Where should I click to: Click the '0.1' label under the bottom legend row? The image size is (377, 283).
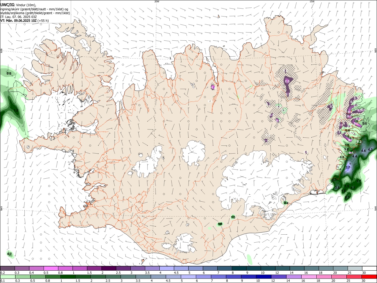pos(2,281)
